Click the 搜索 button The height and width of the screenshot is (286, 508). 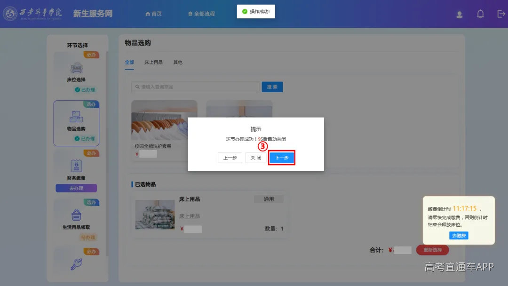(272, 87)
